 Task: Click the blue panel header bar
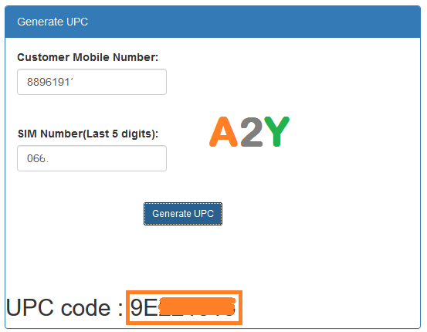tap(212, 22)
